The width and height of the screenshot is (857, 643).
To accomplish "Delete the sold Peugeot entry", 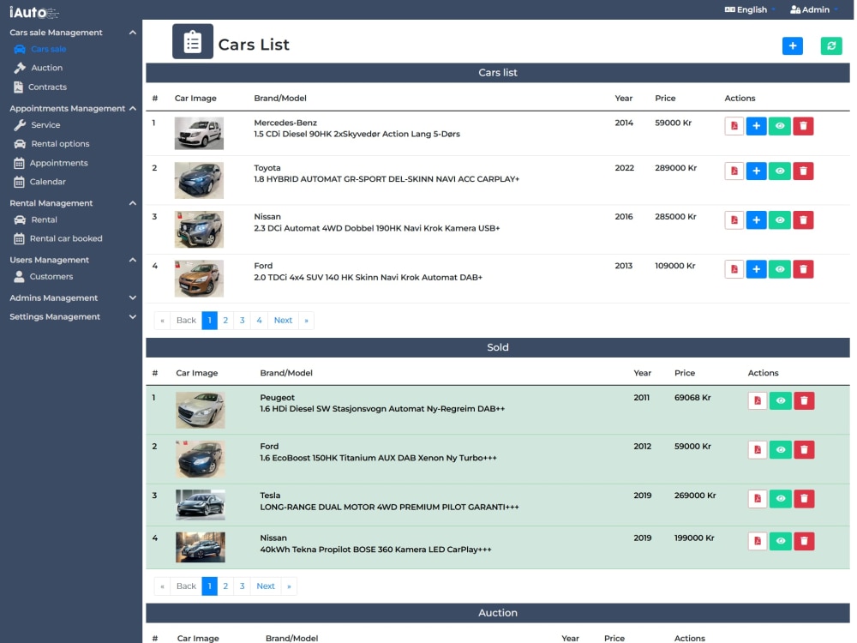I will point(804,400).
